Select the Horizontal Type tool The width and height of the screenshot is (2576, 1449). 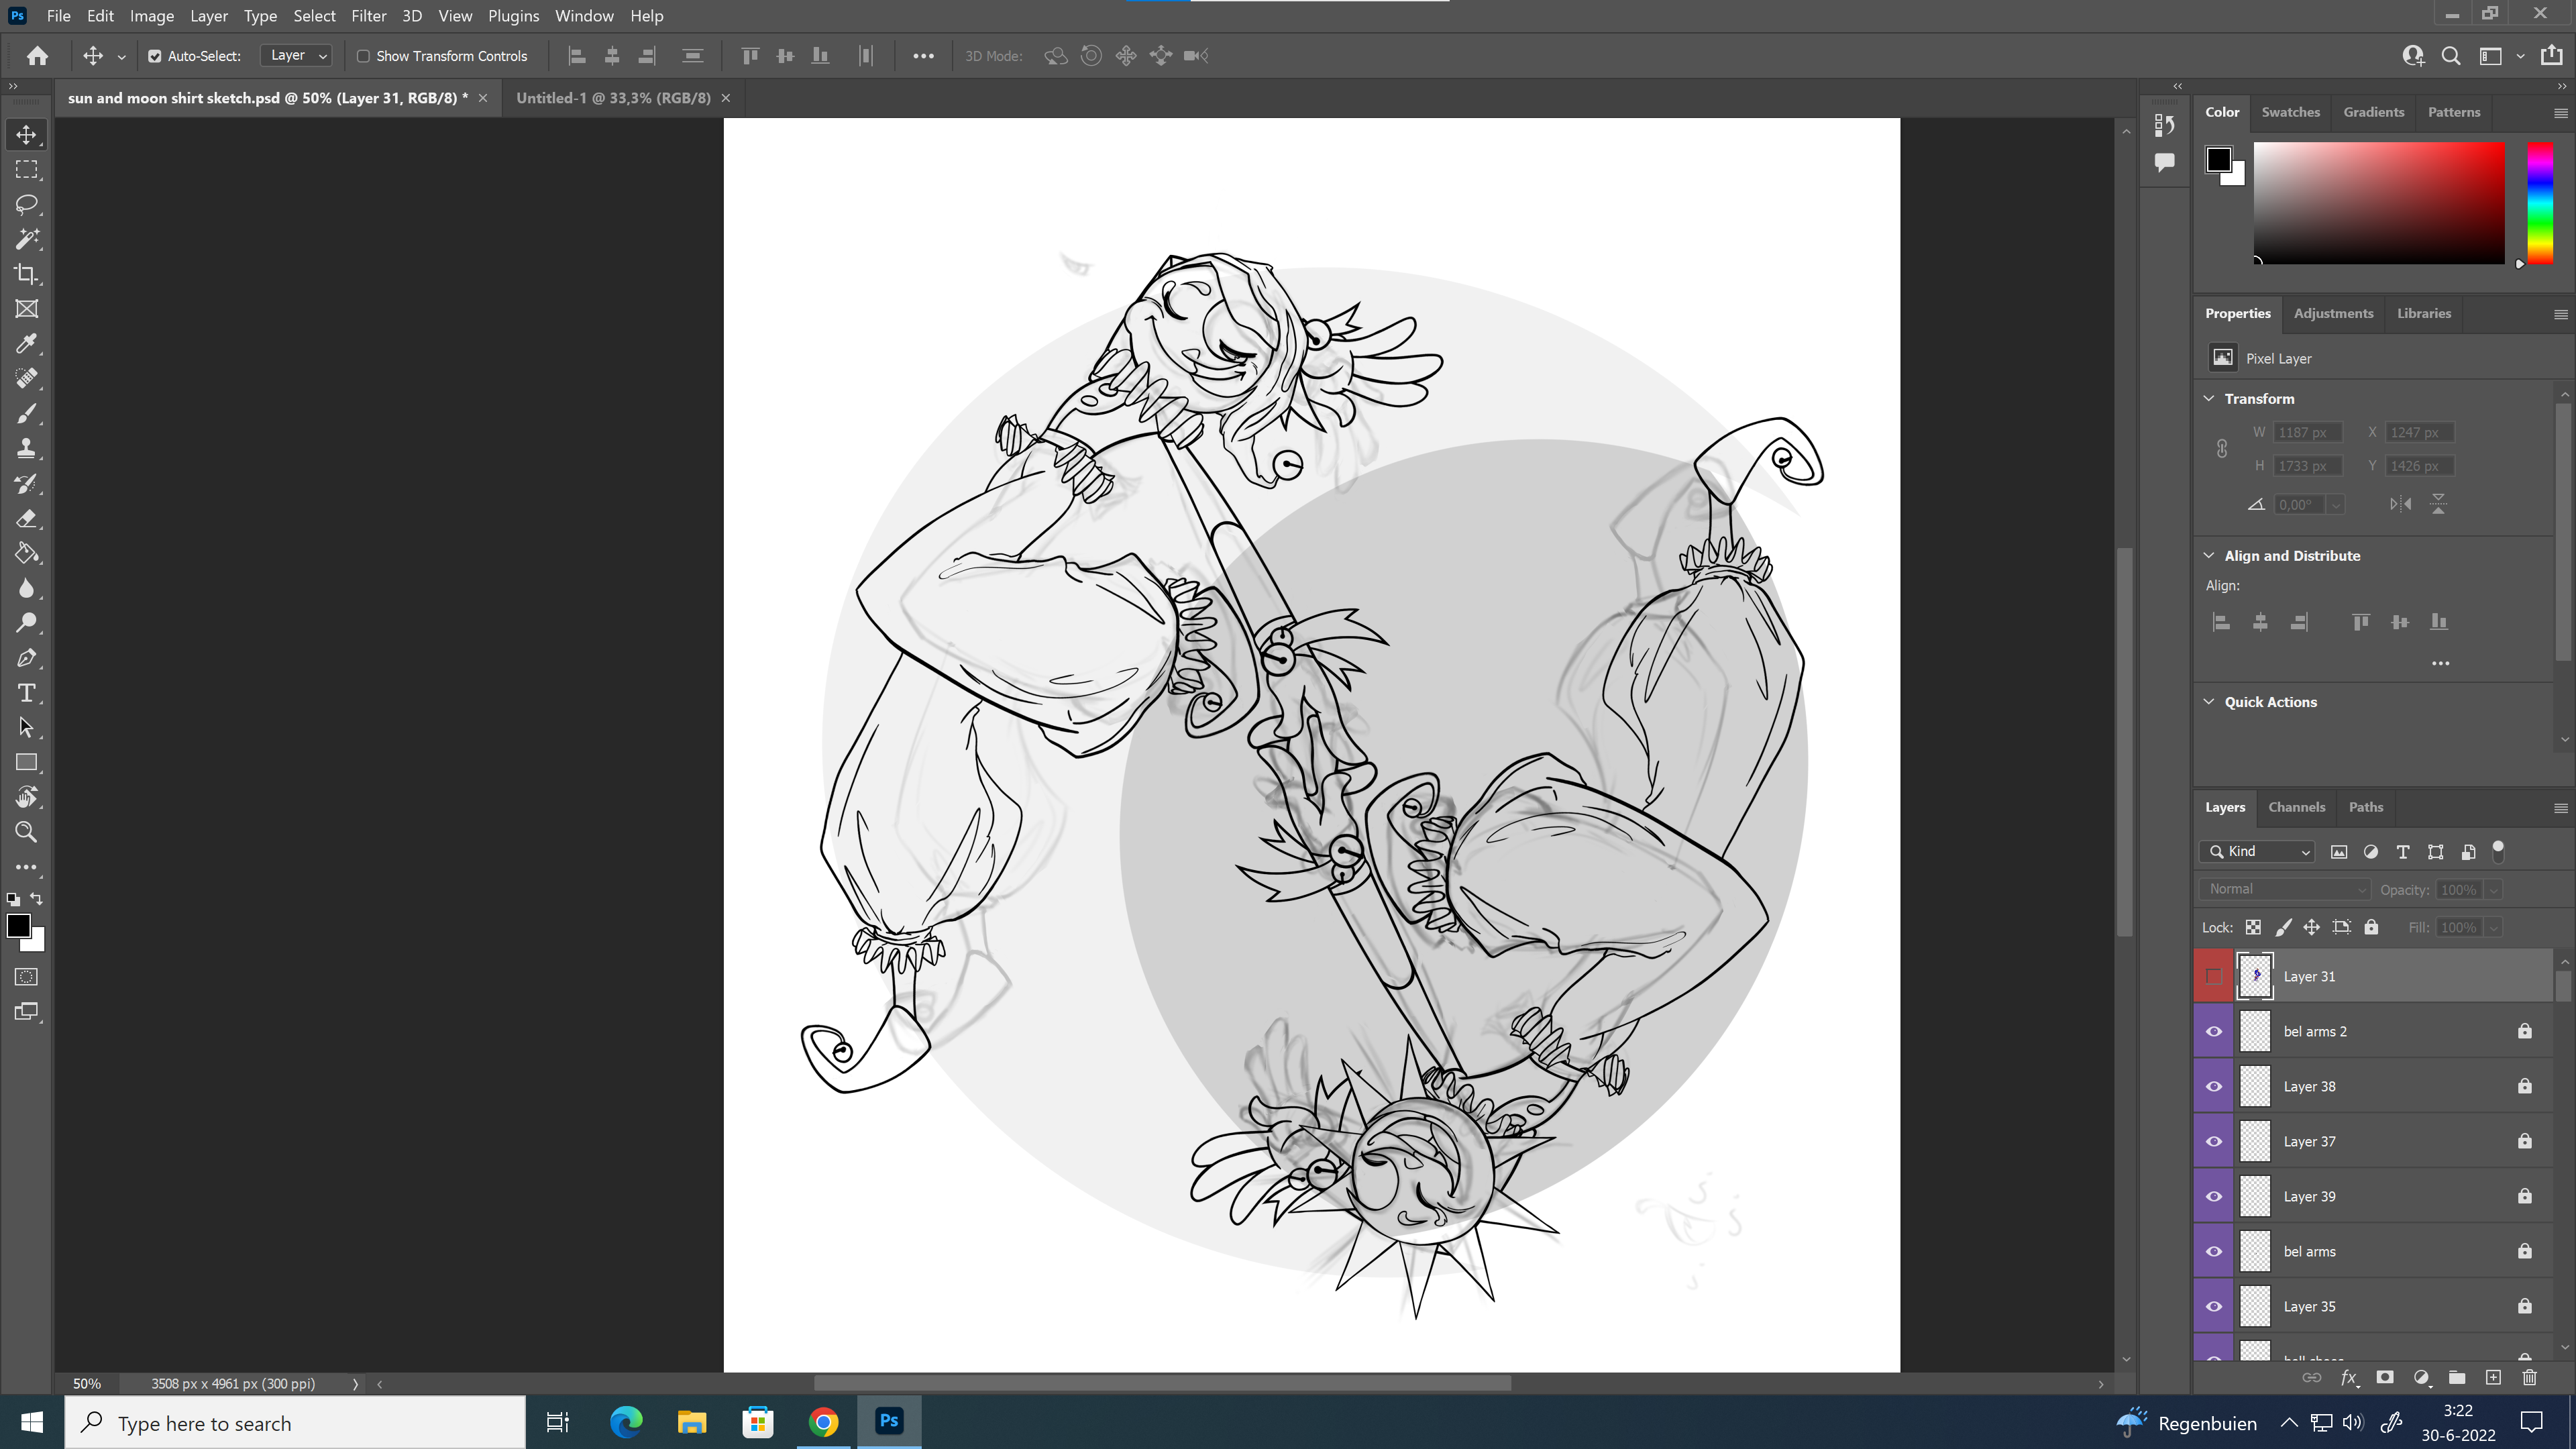[27, 693]
